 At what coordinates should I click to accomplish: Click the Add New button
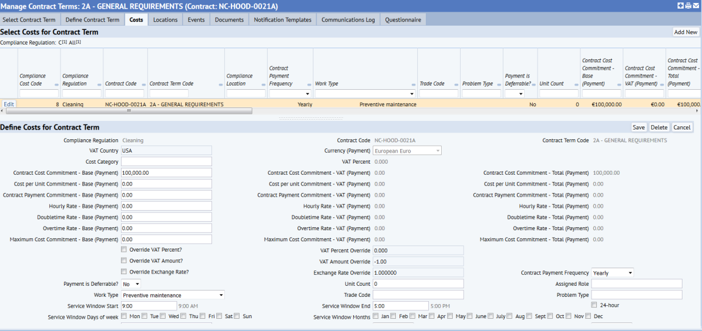point(685,32)
